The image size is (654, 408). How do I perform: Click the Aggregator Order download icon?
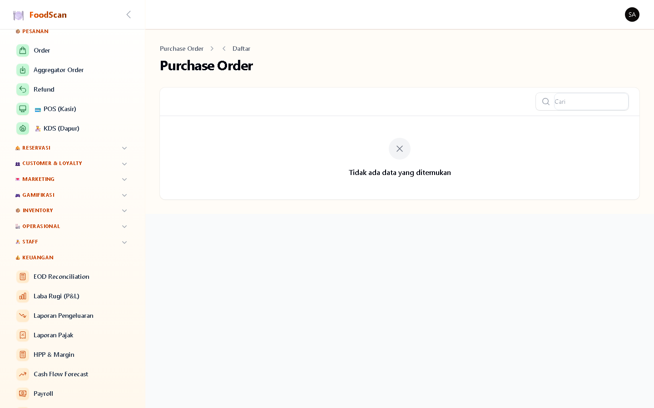[23, 70]
